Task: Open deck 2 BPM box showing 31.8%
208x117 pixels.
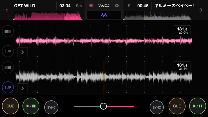Action: 182,66
